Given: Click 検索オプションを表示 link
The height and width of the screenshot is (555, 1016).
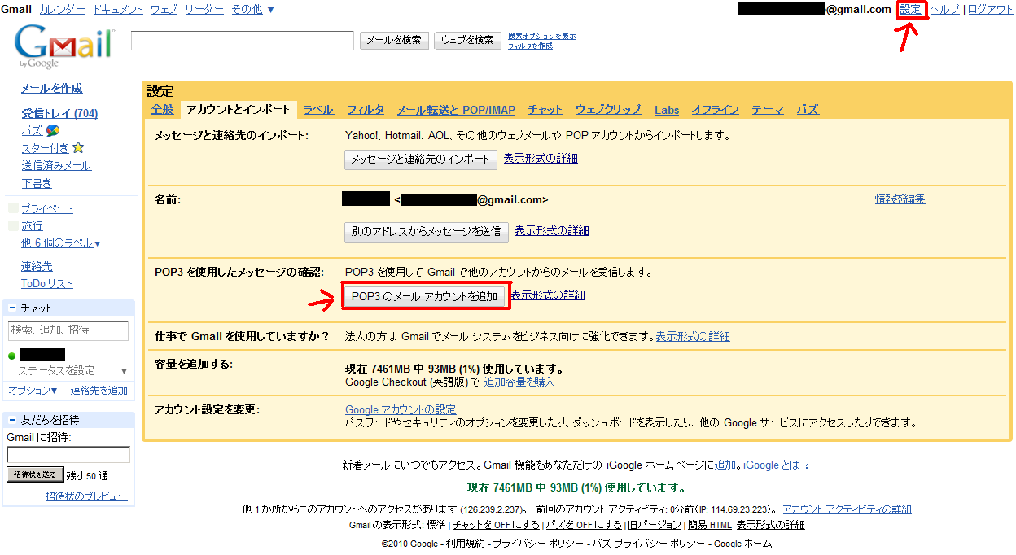Looking at the screenshot, I should [542, 36].
